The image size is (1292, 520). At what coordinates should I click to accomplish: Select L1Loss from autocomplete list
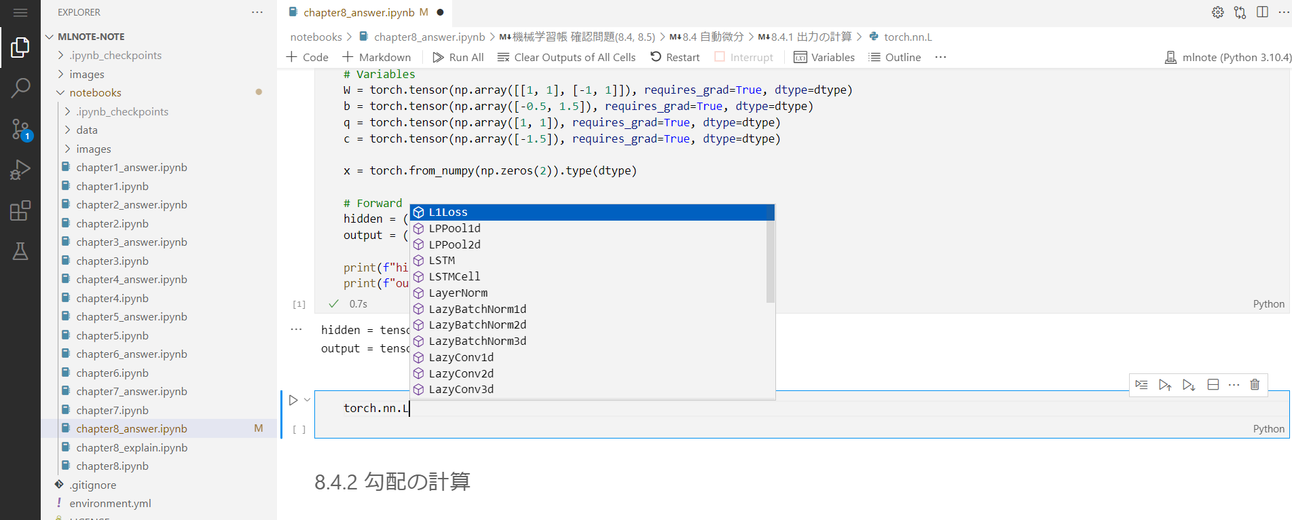click(x=592, y=212)
